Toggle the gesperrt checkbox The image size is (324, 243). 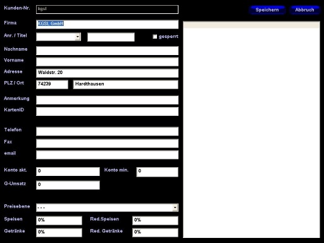coord(155,37)
